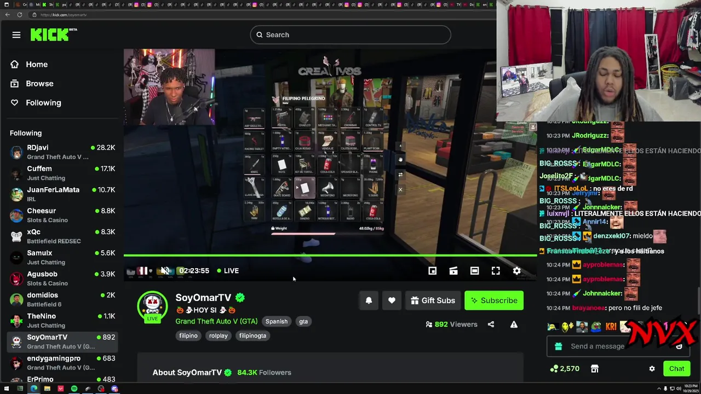The image size is (701, 394).
Task: Open gift icon in chat input
Action: pos(558,346)
